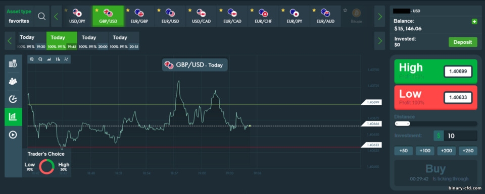Click the GBP/USD - Today chart title

point(195,65)
